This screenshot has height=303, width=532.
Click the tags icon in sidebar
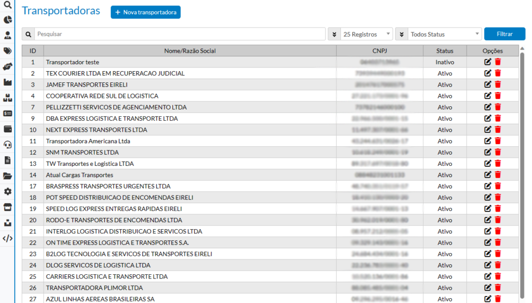point(7,51)
